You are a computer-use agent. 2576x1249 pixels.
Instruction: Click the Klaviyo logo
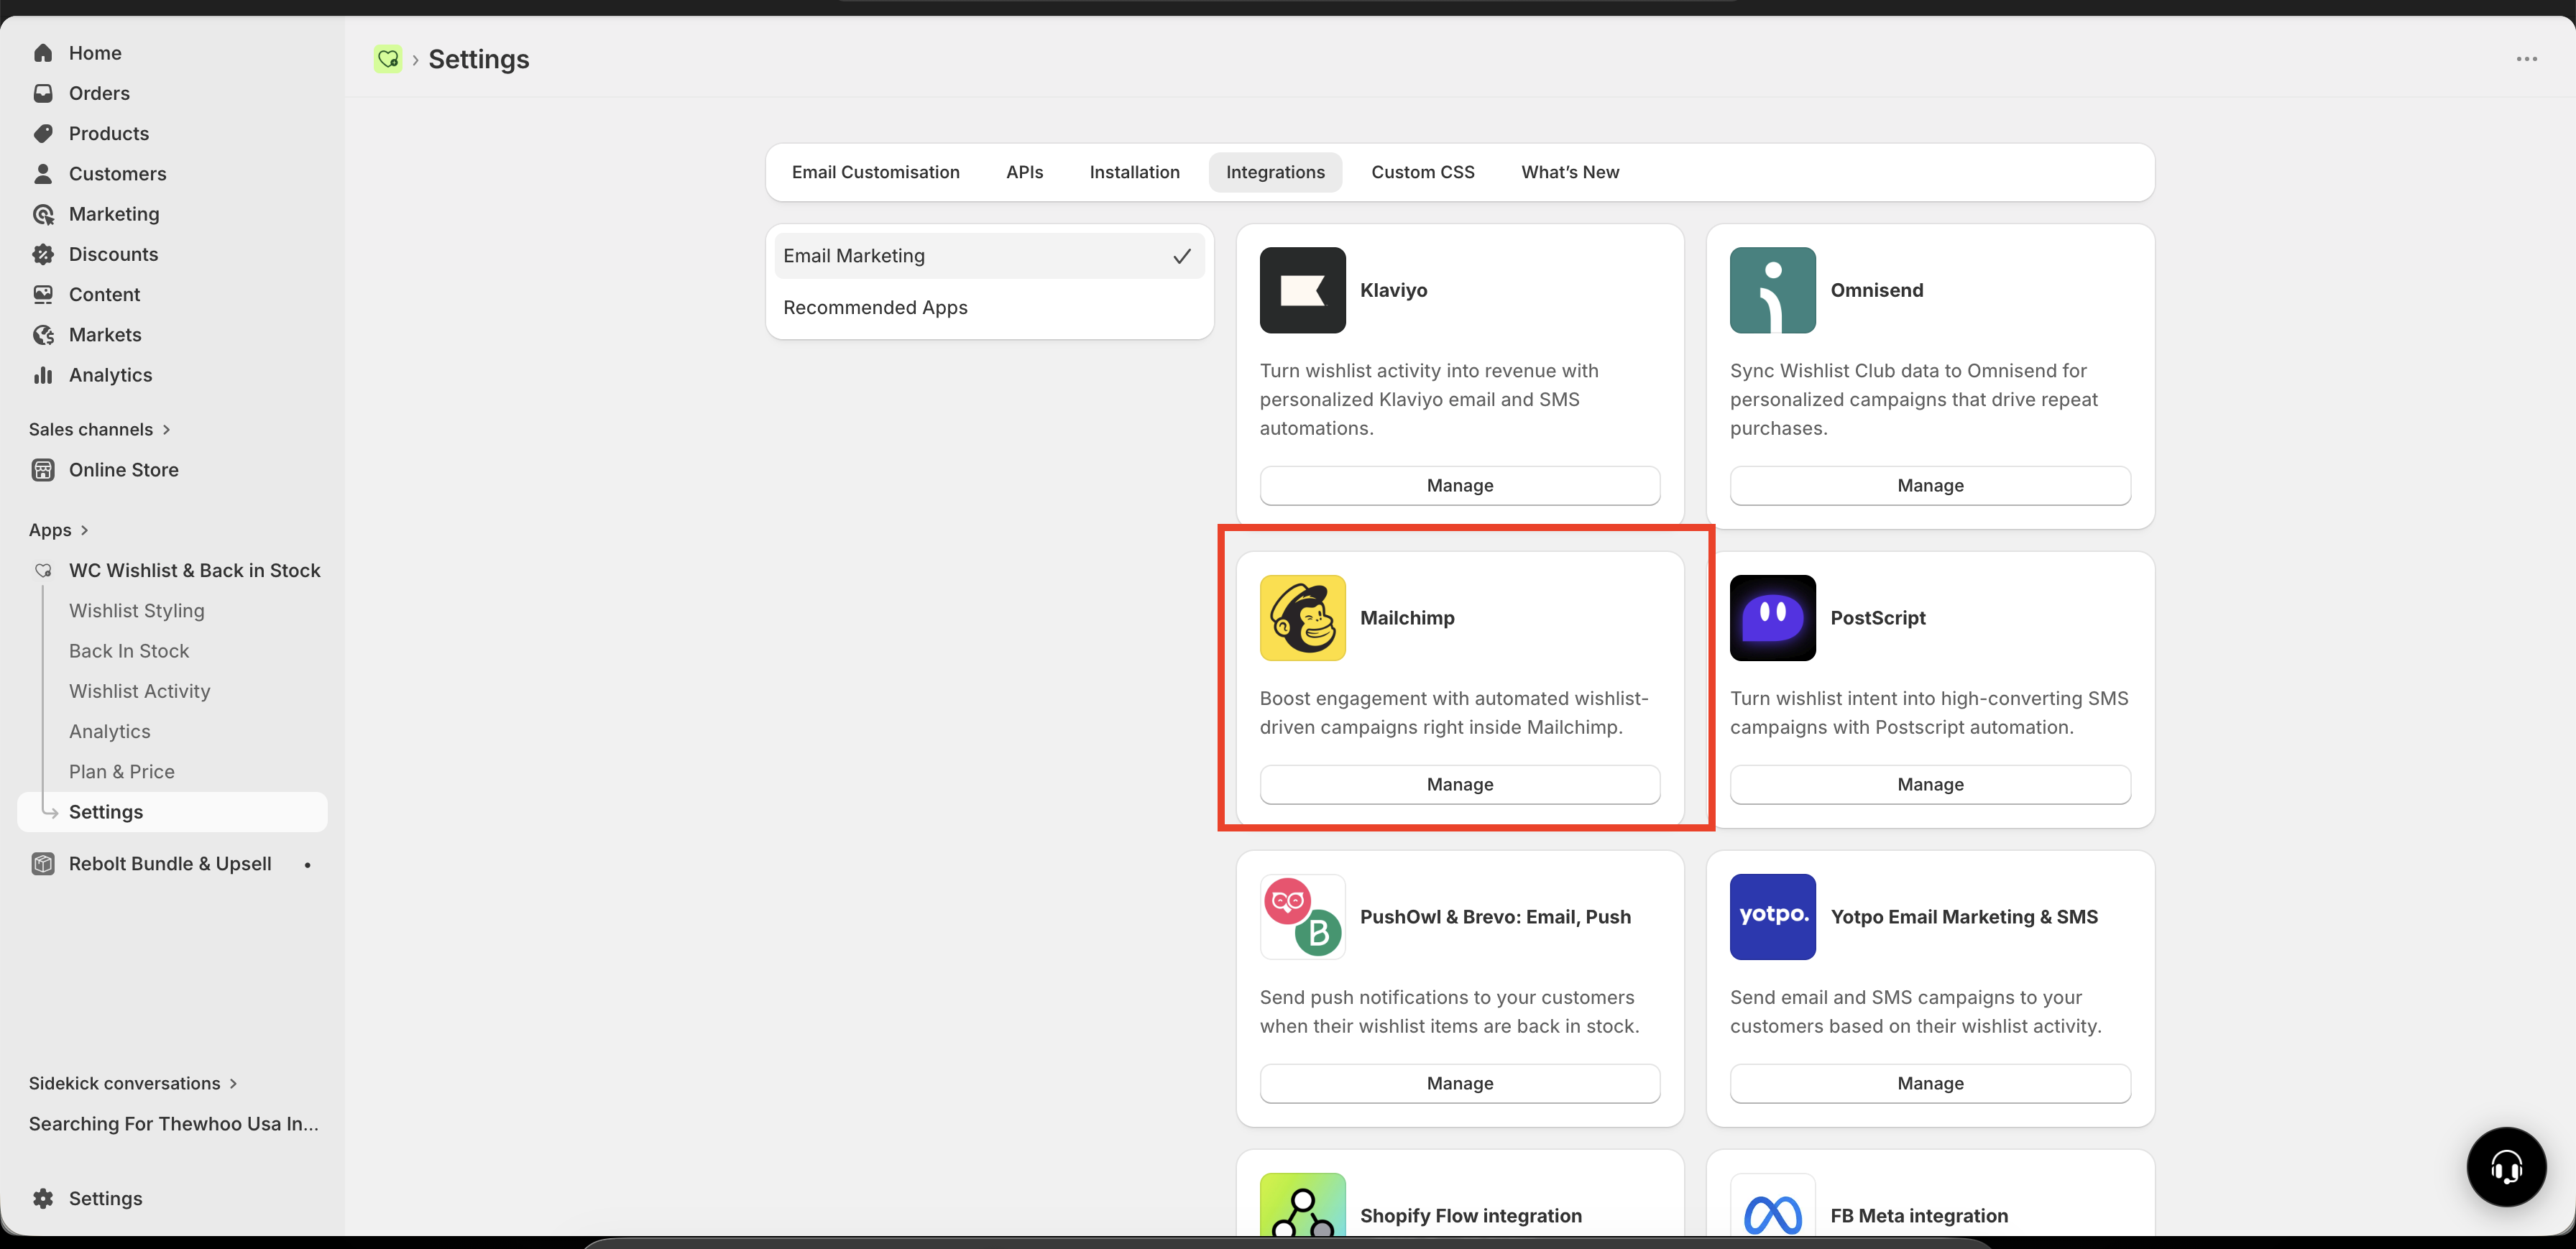pyautogui.click(x=1302, y=290)
